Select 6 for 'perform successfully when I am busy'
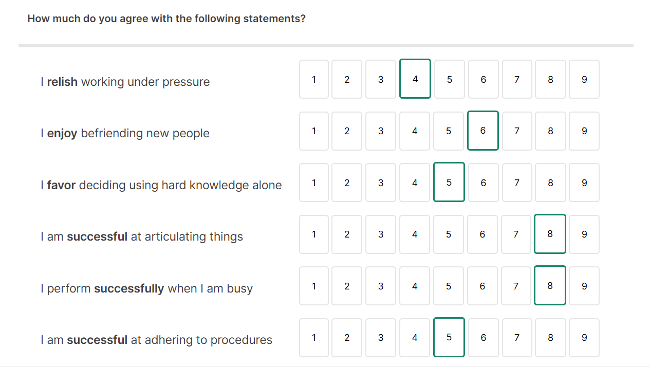The width and height of the screenshot is (650, 383). point(482,286)
